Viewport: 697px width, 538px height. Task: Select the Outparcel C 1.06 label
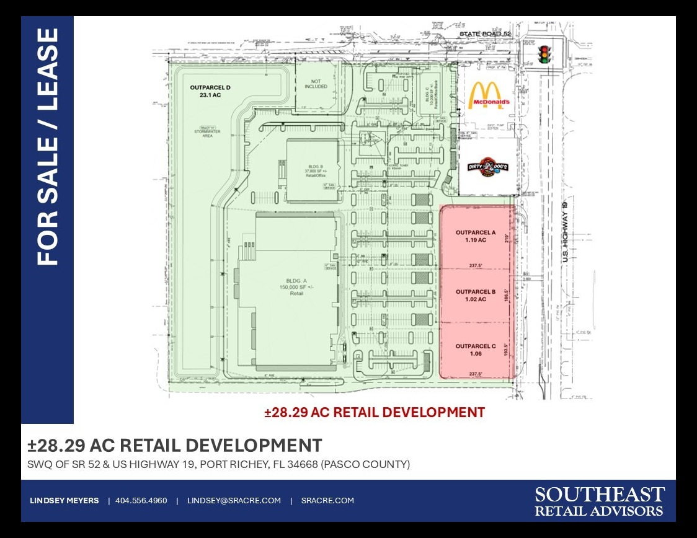click(476, 350)
